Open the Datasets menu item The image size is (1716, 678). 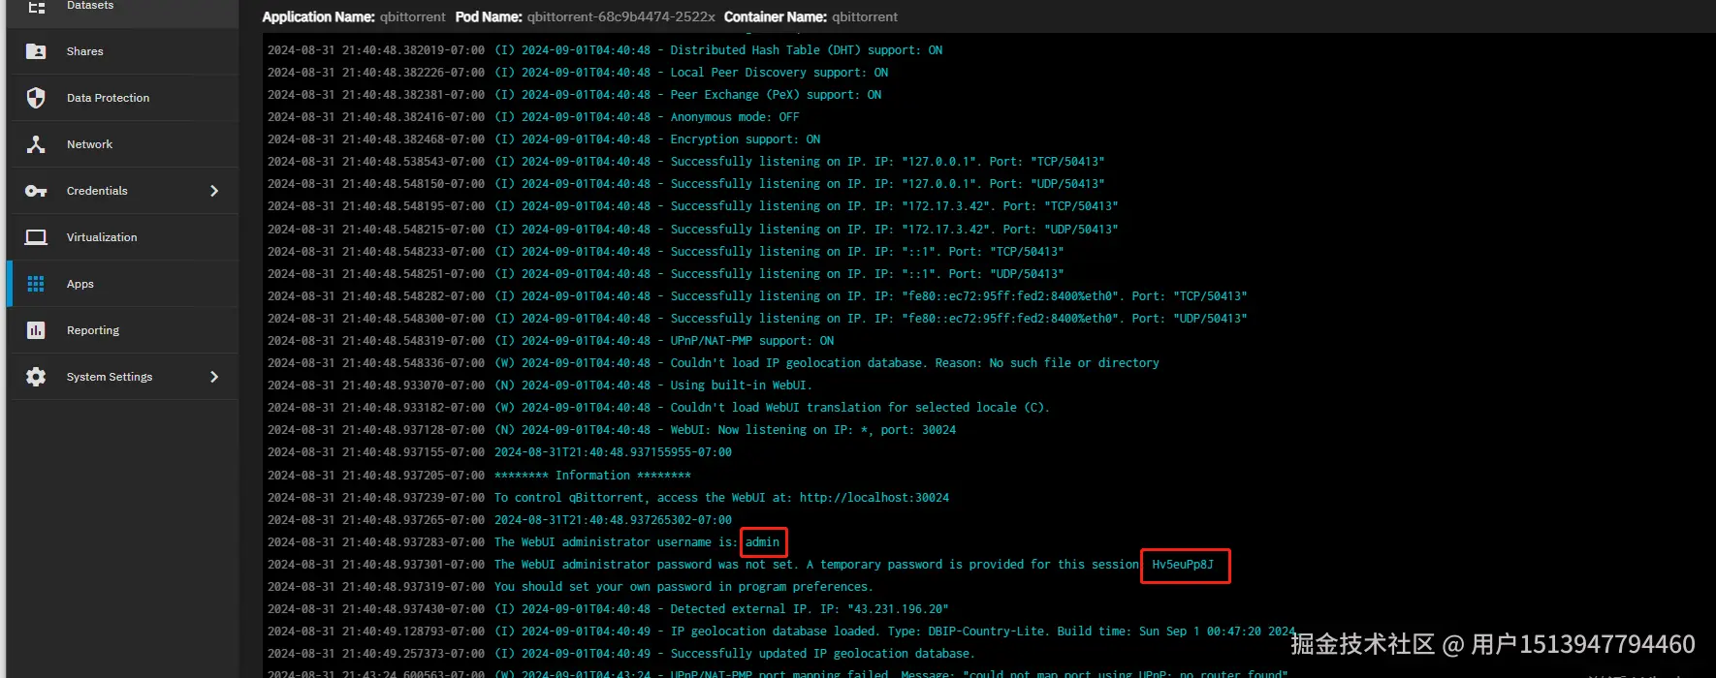click(90, 6)
